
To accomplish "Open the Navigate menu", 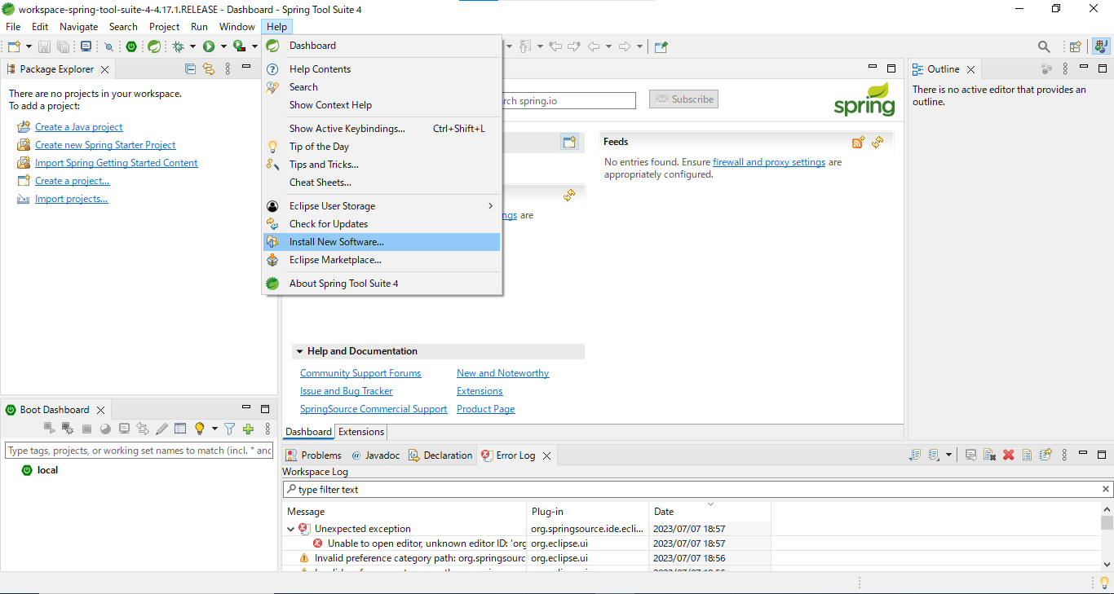I will click(78, 27).
